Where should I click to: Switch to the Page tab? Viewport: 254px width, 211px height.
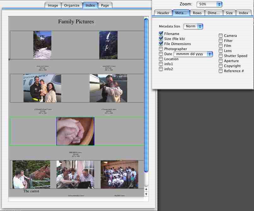coord(105,5)
